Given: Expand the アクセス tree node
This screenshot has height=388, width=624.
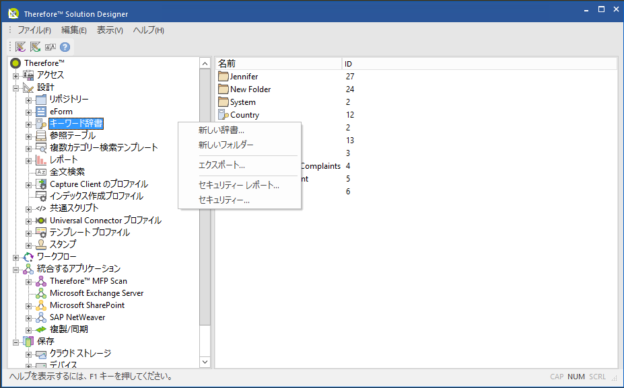Looking at the screenshot, I should 15,76.
